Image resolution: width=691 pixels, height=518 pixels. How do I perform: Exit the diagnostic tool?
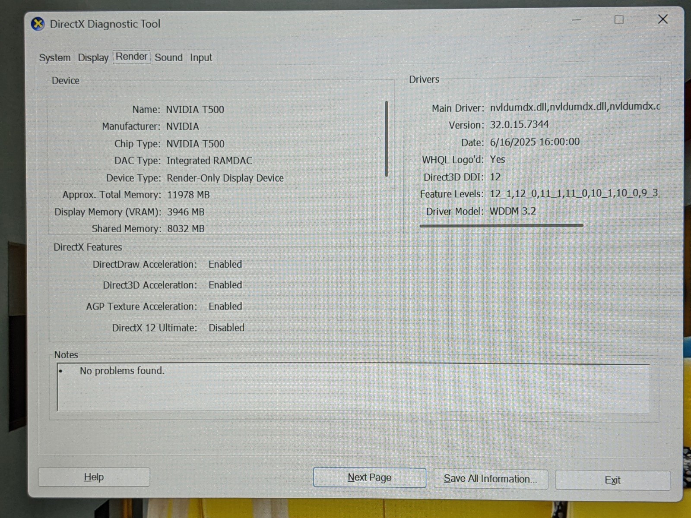pyautogui.click(x=612, y=480)
